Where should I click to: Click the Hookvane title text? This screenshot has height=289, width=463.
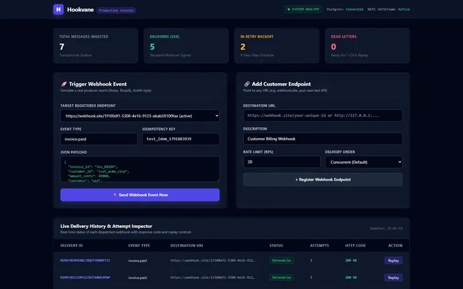(80, 10)
